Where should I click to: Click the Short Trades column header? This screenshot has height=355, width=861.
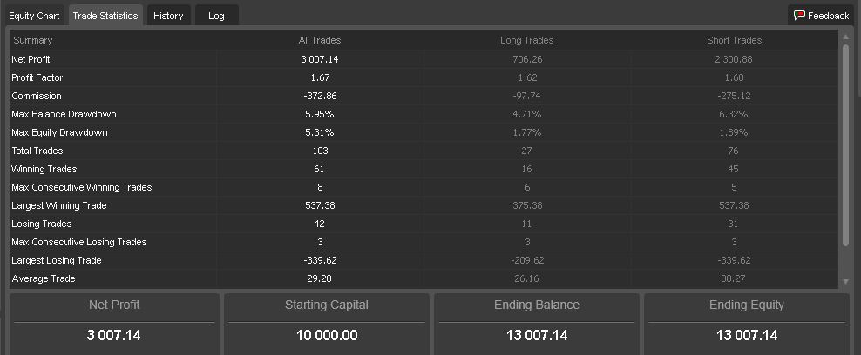tap(734, 41)
